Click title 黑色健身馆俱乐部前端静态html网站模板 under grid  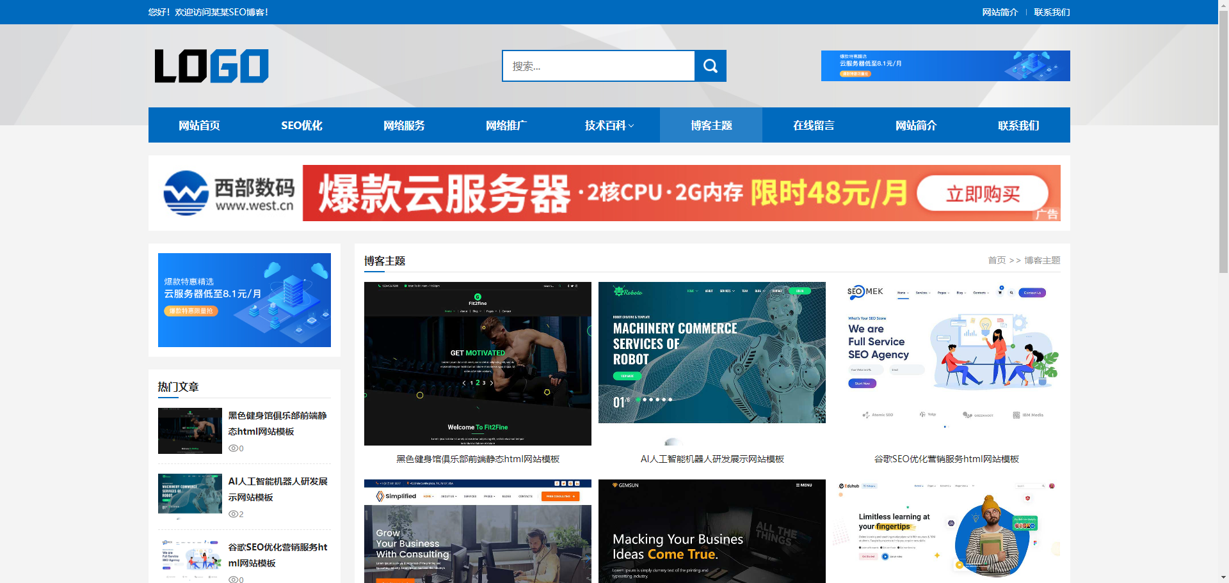(478, 459)
